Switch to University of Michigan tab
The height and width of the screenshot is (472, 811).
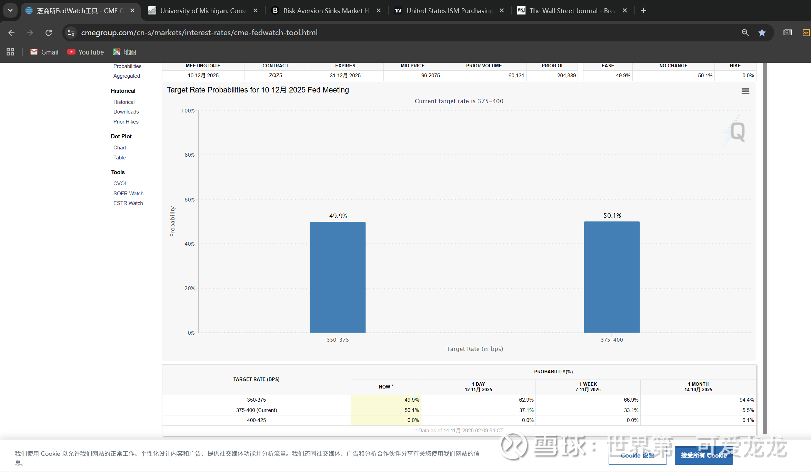click(x=202, y=11)
